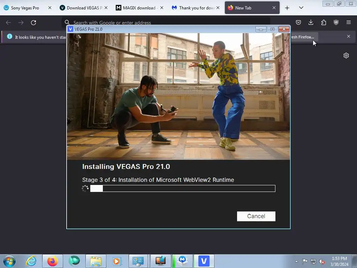Open the Firefox downloads panel

(311, 22)
